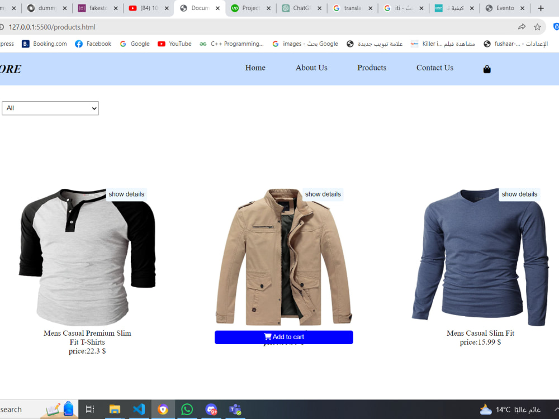
Task: Click the browser shield icon in taskbar
Action: point(163,409)
